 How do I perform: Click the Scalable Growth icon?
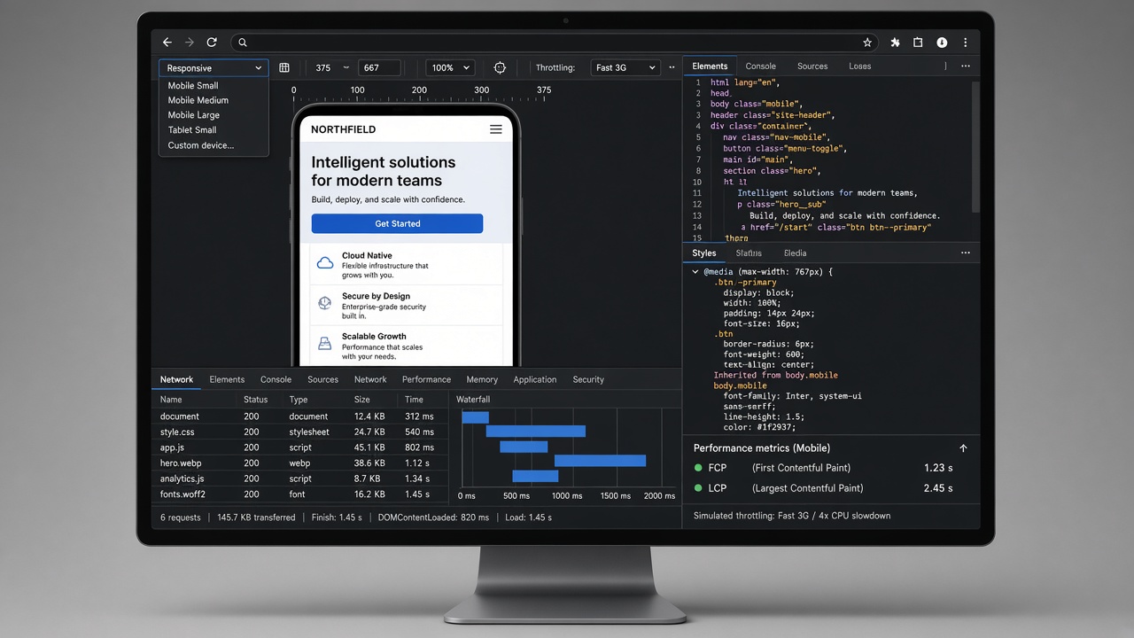pyautogui.click(x=325, y=343)
